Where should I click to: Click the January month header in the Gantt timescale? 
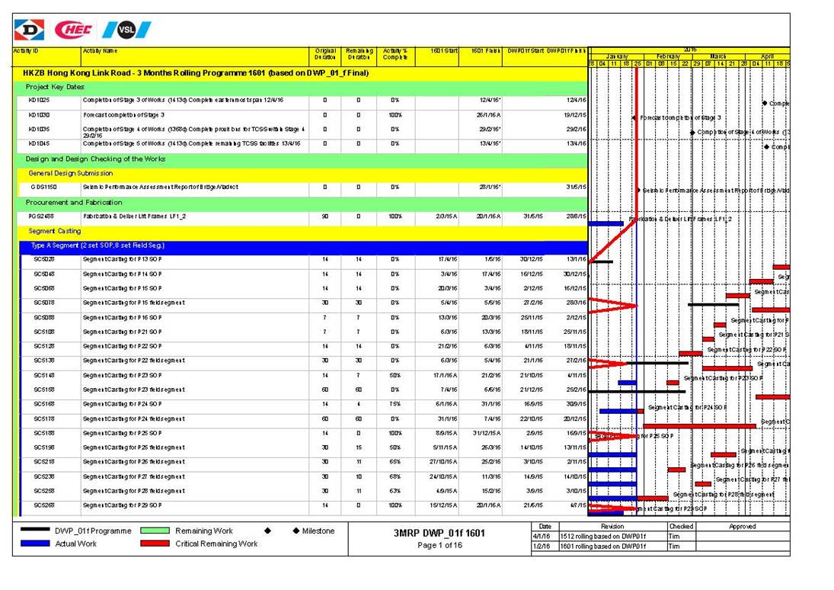tap(617, 56)
